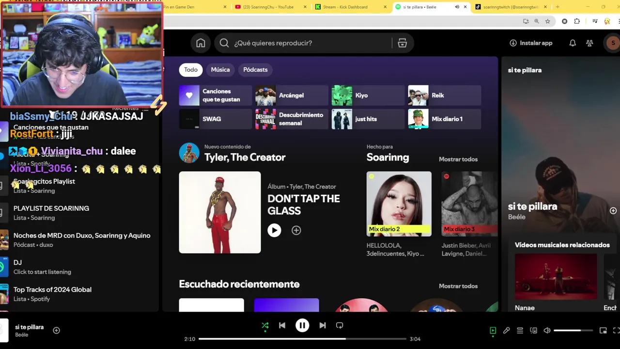Screen dimensions: 620x349
Task: Open DON'T TAP THE GLASS album cover
Action: [x=220, y=212]
